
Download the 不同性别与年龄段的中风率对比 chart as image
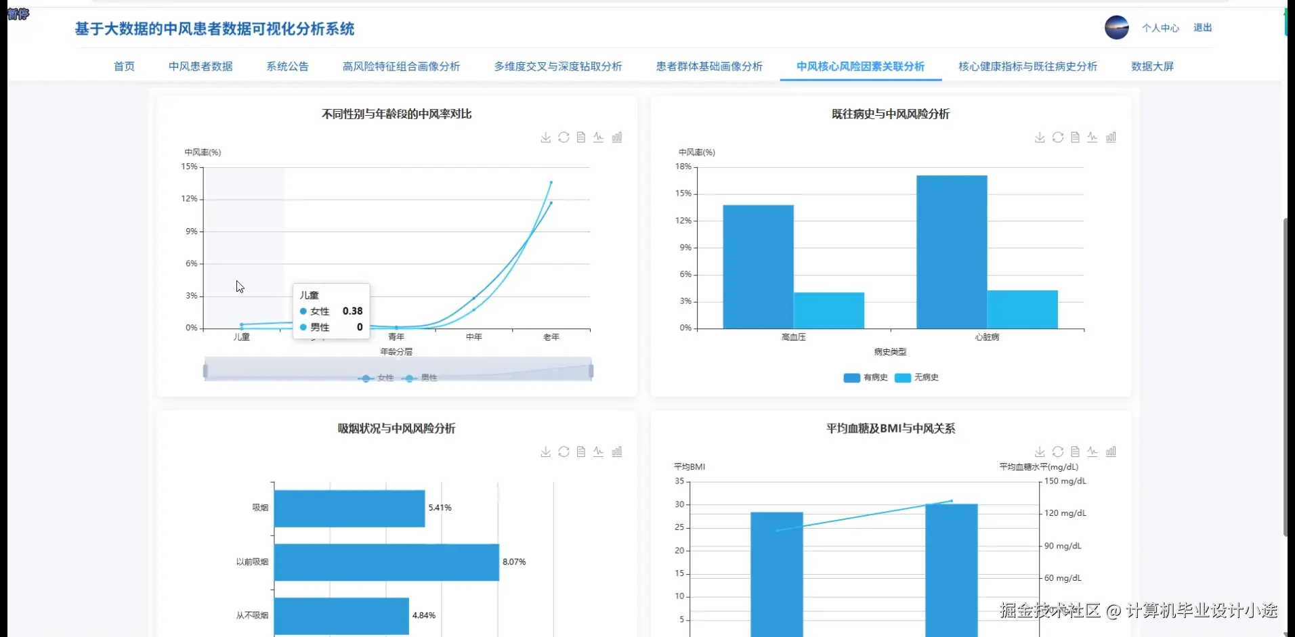click(x=545, y=137)
